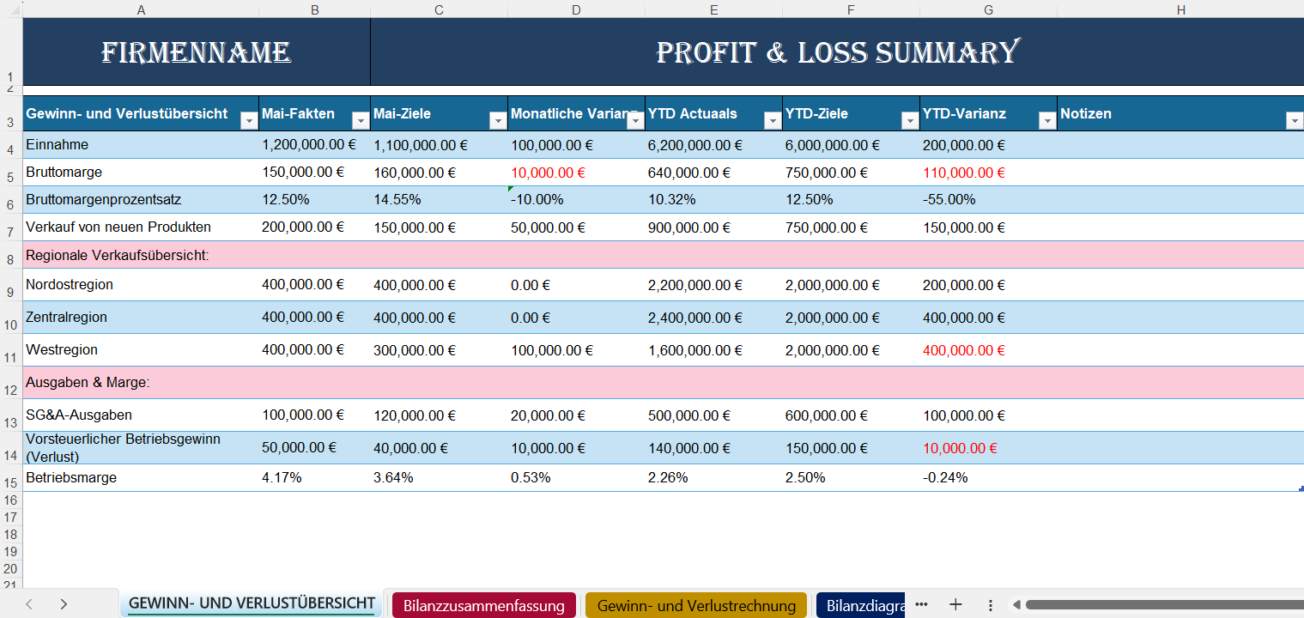
Task: Open the Mai-Fakten filter dropdown
Action: (x=360, y=121)
